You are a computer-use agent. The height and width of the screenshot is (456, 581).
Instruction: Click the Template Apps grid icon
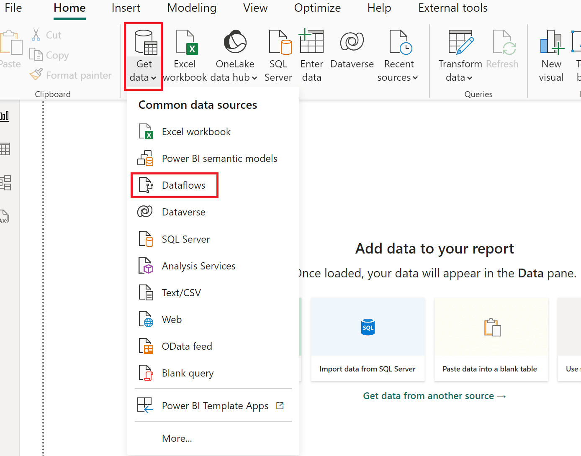point(145,405)
